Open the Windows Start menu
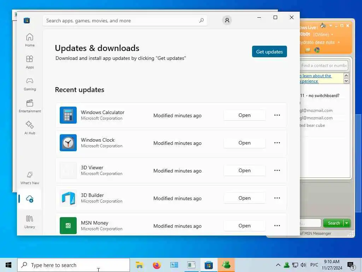The height and width of the screenshot is (272, 362). (x=8, y=265)
